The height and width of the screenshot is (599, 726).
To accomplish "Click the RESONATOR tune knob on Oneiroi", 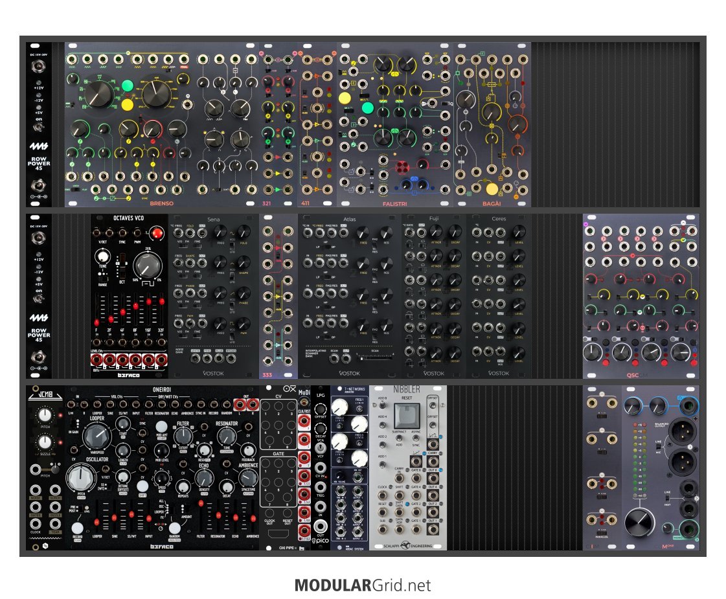I will pos(227,436).
